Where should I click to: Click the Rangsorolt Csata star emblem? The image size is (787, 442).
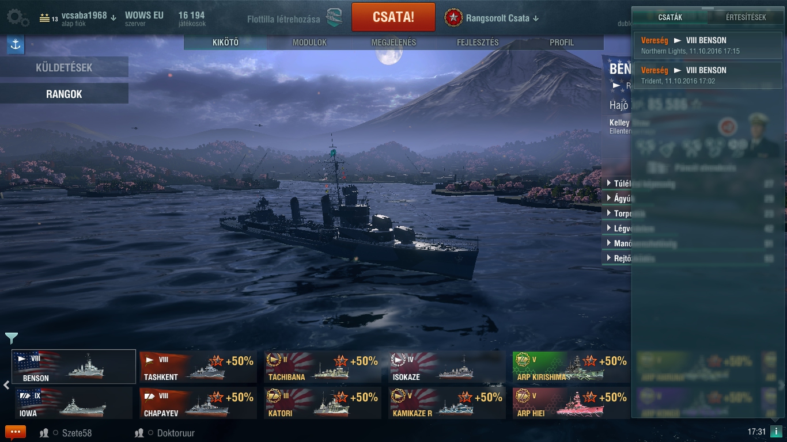pos(453,18)
